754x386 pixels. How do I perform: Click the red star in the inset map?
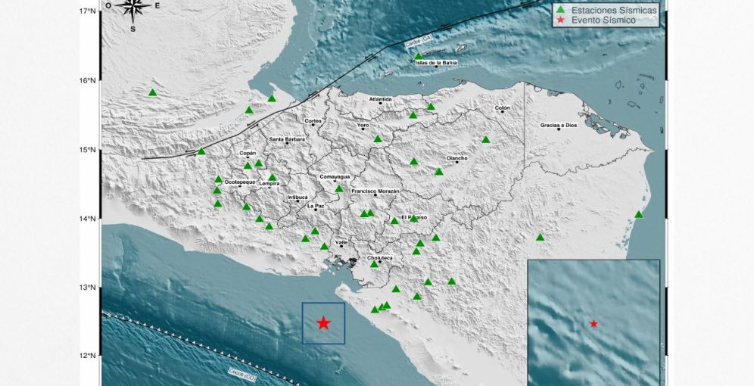click(x=594, y=324)
